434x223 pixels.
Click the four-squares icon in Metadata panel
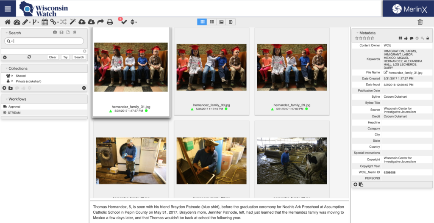pos(400,38)
